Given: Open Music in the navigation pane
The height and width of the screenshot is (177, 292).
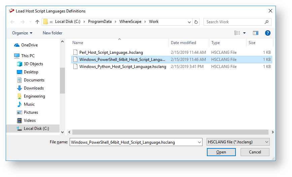Looking at the screenshot, I should 29,104.
